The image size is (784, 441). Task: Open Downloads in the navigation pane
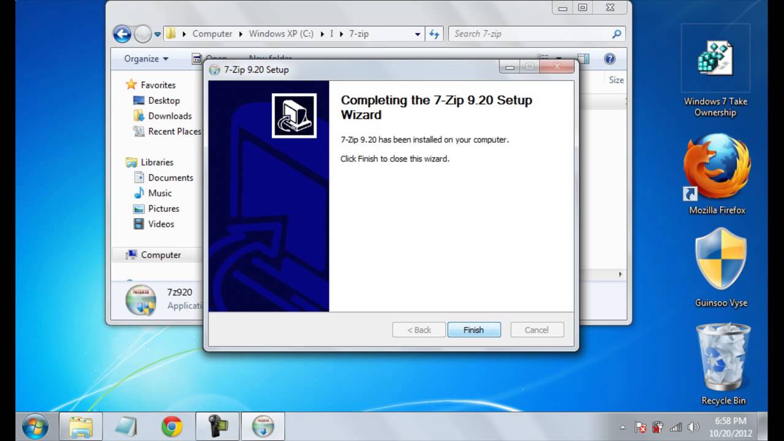click(x=170, y=116)
